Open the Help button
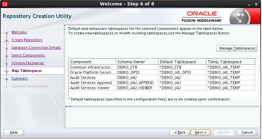Viewport: 262px width, 139px height. click(x=14, y=132)
